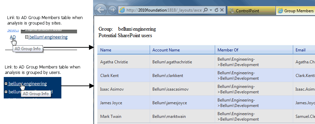Screen dimensions: 315x124
Task: Refresh the page with reload icon
Action: click(x=216, y=10)
